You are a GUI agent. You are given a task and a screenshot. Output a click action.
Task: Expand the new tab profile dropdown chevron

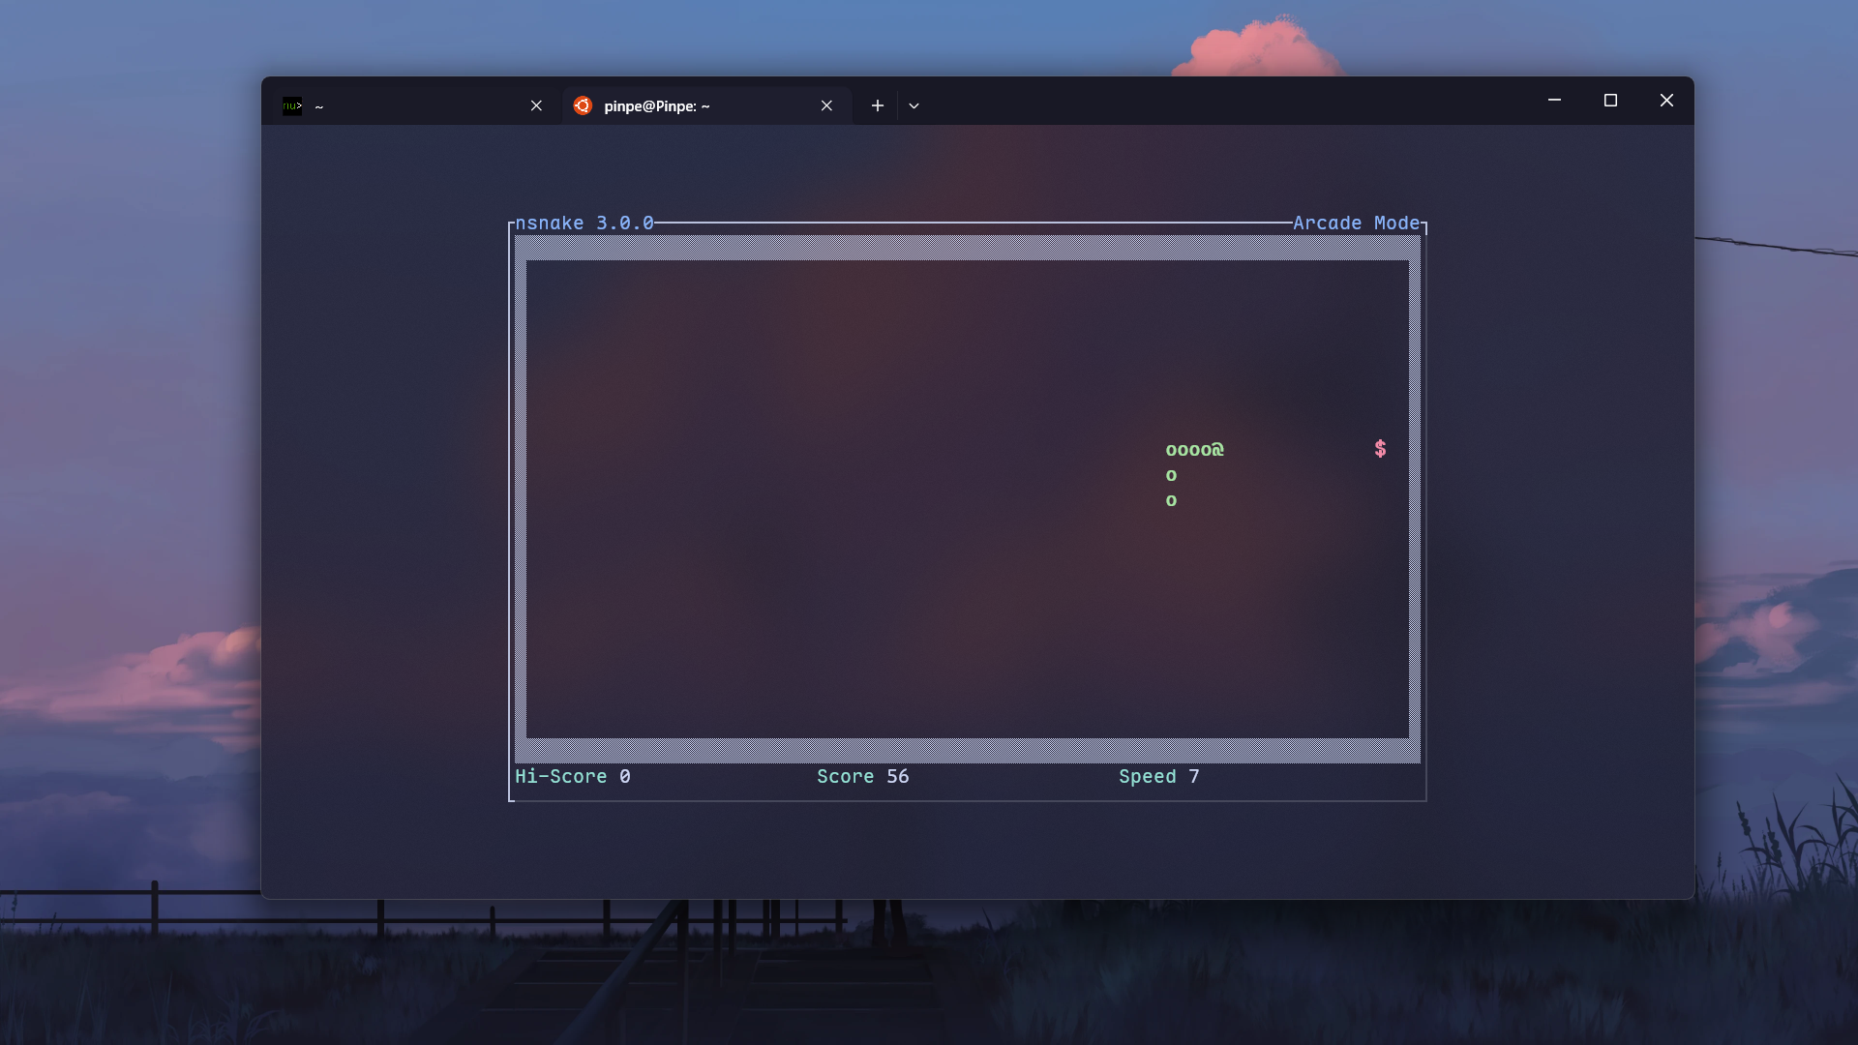click(914, 105)
